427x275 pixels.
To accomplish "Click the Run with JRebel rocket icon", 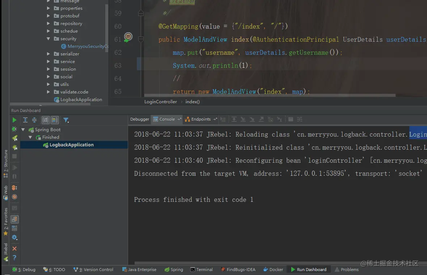I will click(14, 138).
